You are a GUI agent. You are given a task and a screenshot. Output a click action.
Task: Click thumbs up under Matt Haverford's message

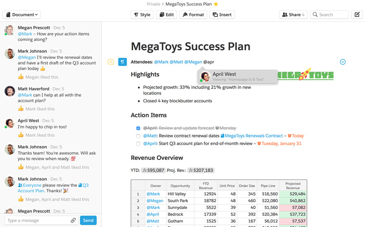[x=20, y=109]
